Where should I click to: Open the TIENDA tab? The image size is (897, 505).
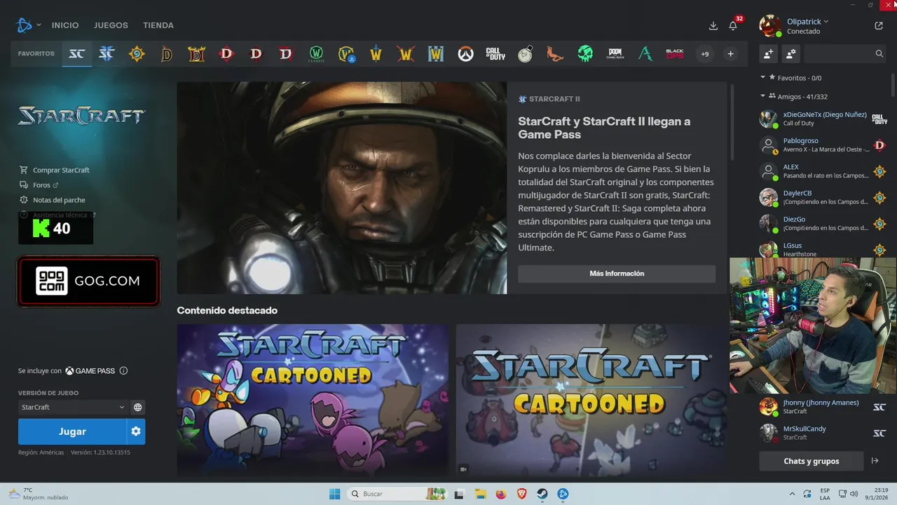point(158,25)
